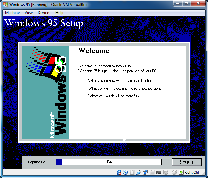Click the VirtualBox window title icon
The image size is (208, 178).
(x=5, y=5)
